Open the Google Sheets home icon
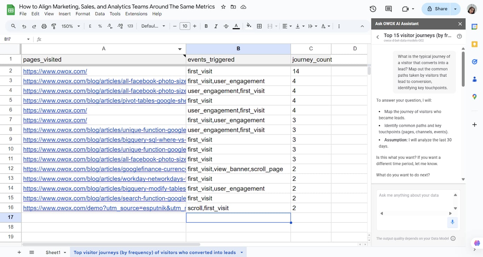The height and width of the screenshot is (257, 483). click(11, 10)
